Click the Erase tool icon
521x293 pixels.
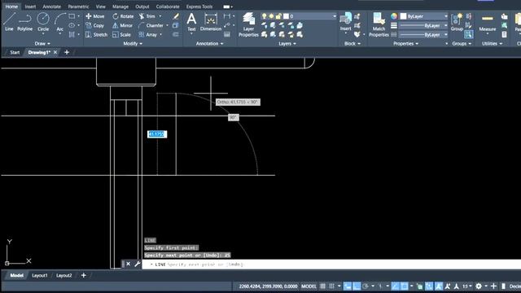176,16
